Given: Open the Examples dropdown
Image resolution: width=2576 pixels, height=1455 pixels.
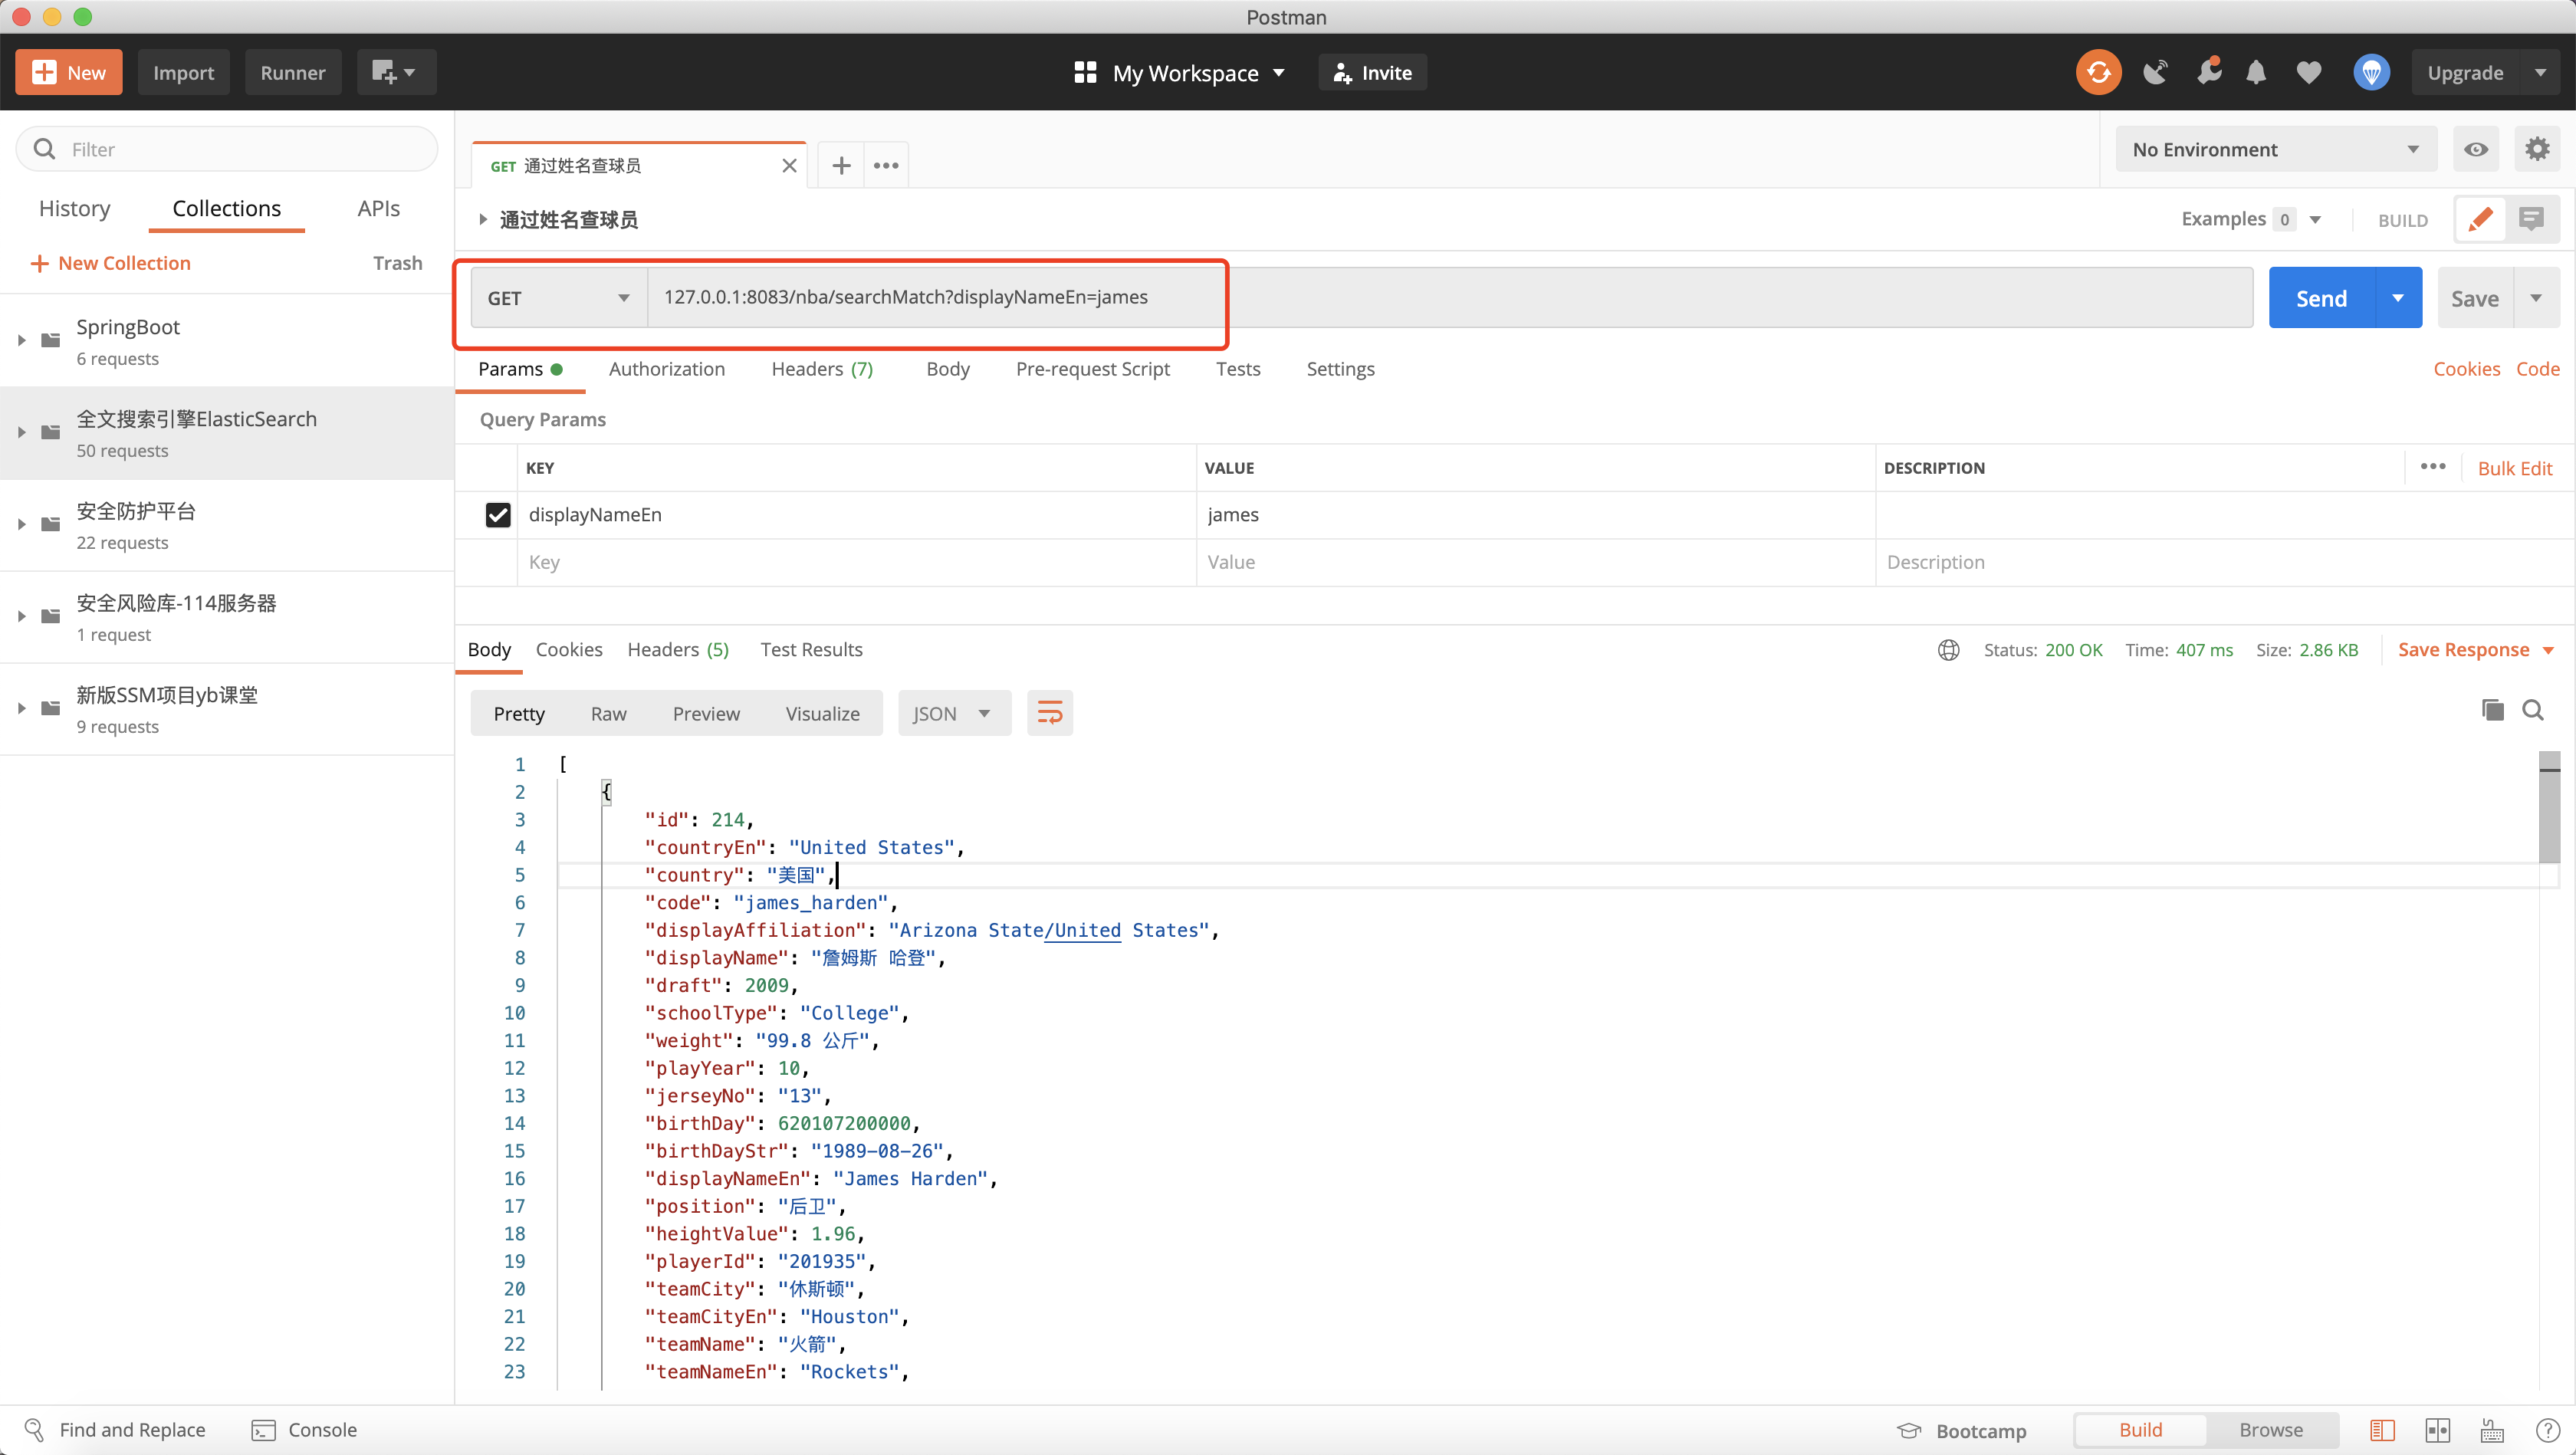Looking at the screenshot, I should click(x=2251, y=219).
